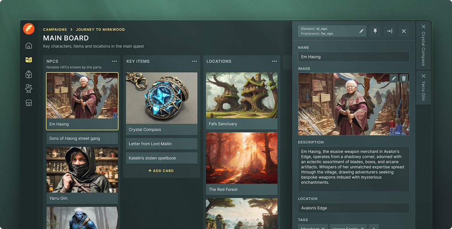Close the Crystal Compass side tab
Viewport: 452px width, 229px height.
(x=423, y=26)
